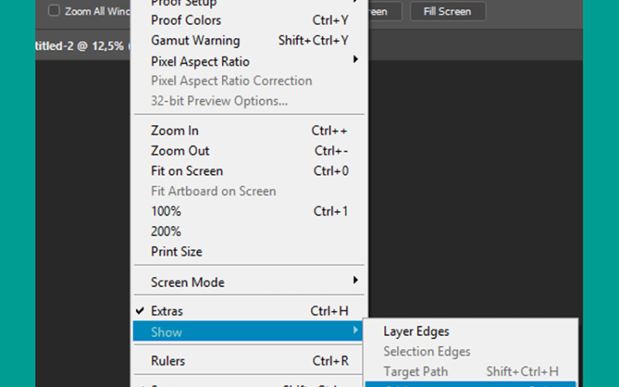Expand the Pixel Aspect Ratio submenu arrow

point(355,60)
